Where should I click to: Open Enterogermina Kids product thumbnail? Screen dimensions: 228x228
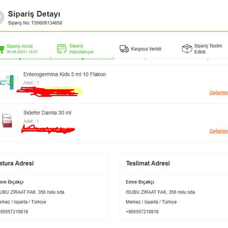[8, 84]
